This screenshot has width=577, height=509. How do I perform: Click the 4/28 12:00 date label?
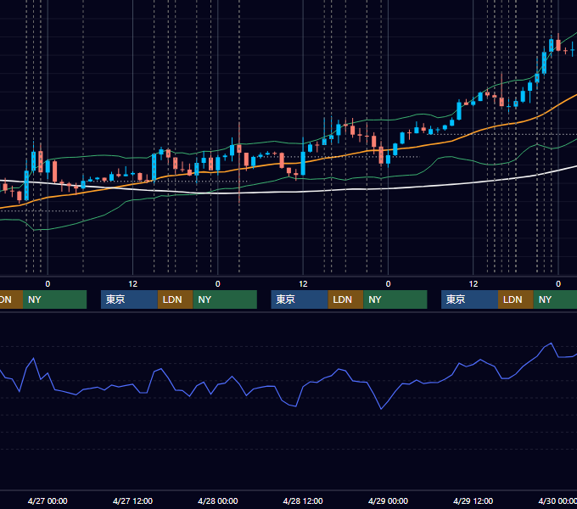coord(303,501)
